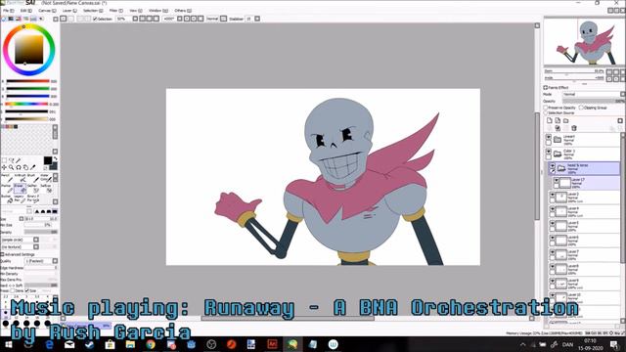
Task: Click the canvas horizontal scrollbar
Action: [288, 318]
